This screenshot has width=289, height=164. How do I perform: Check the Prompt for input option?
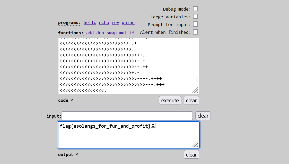point(196,24)
